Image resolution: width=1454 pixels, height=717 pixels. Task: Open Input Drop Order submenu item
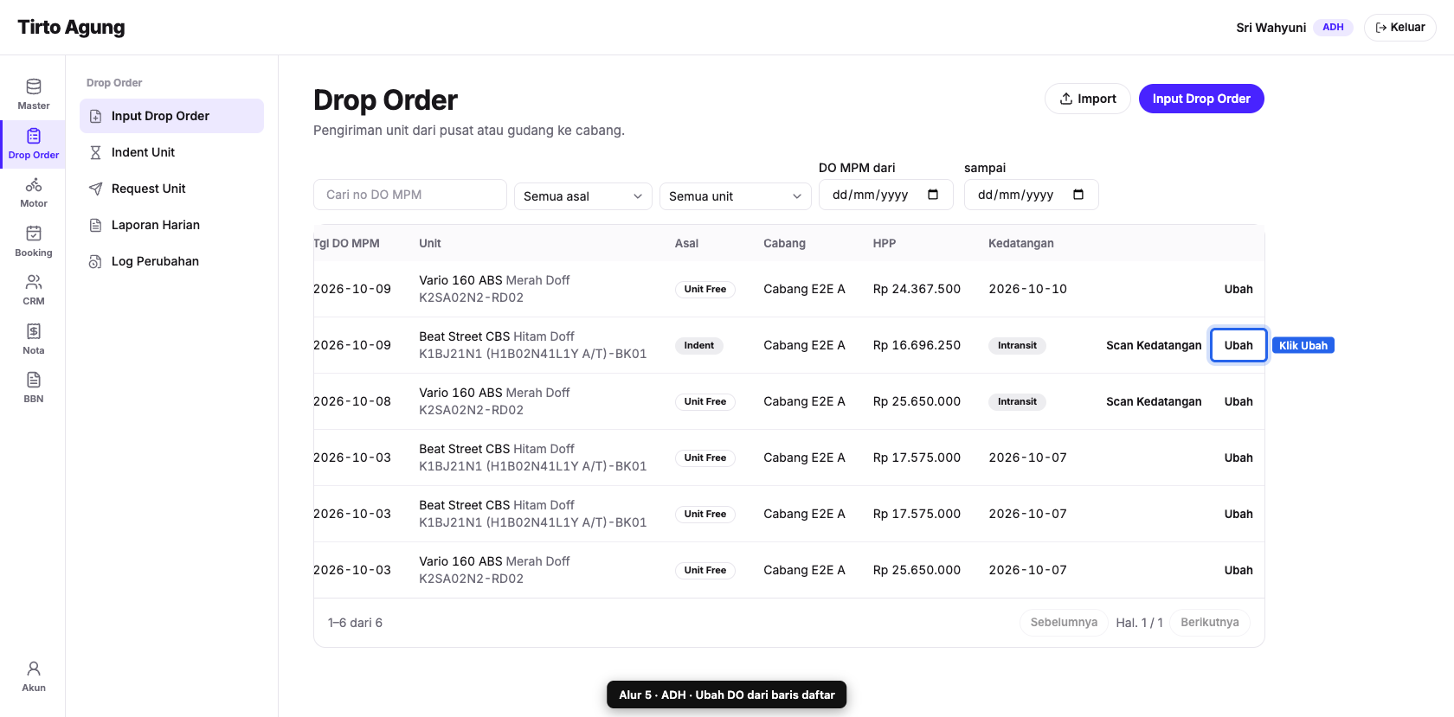click(171, 116)
